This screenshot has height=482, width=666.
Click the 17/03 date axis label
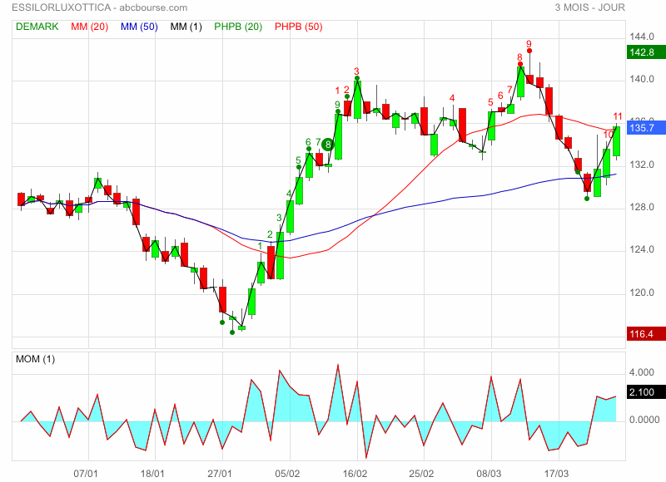(x=556, y=474)
